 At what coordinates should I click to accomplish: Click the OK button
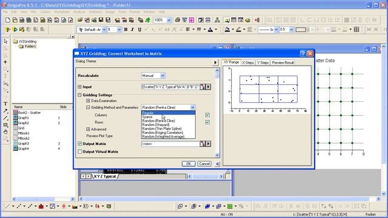coord(189,163)
